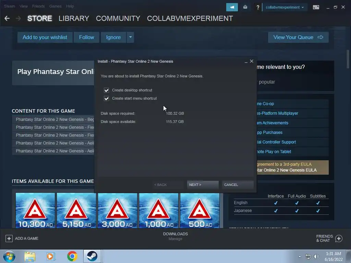351x263 pixels.
Task: Open Windows Start orb
Action: 9,256
